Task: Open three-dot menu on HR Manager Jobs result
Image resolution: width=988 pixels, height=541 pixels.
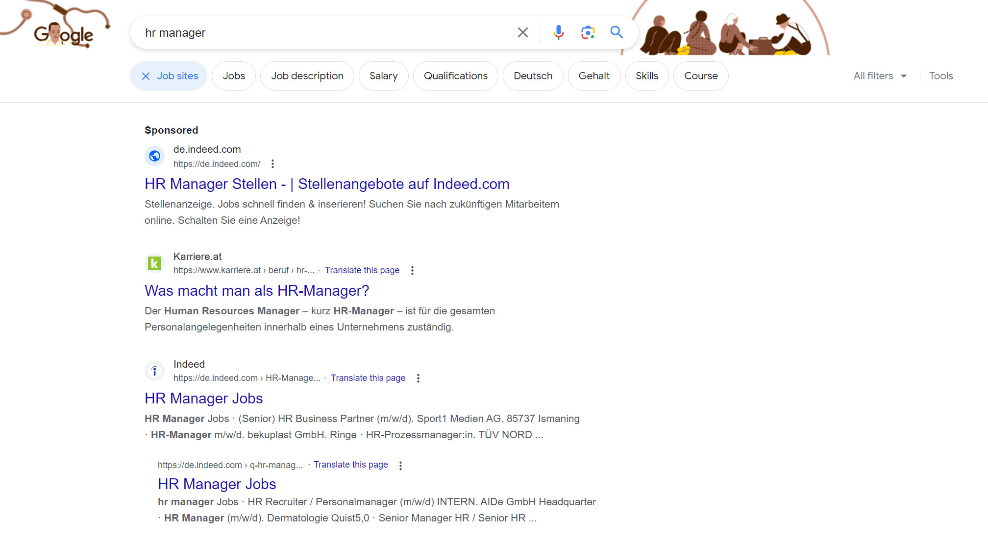Action: pyautogui.click(x=418, y=378)
